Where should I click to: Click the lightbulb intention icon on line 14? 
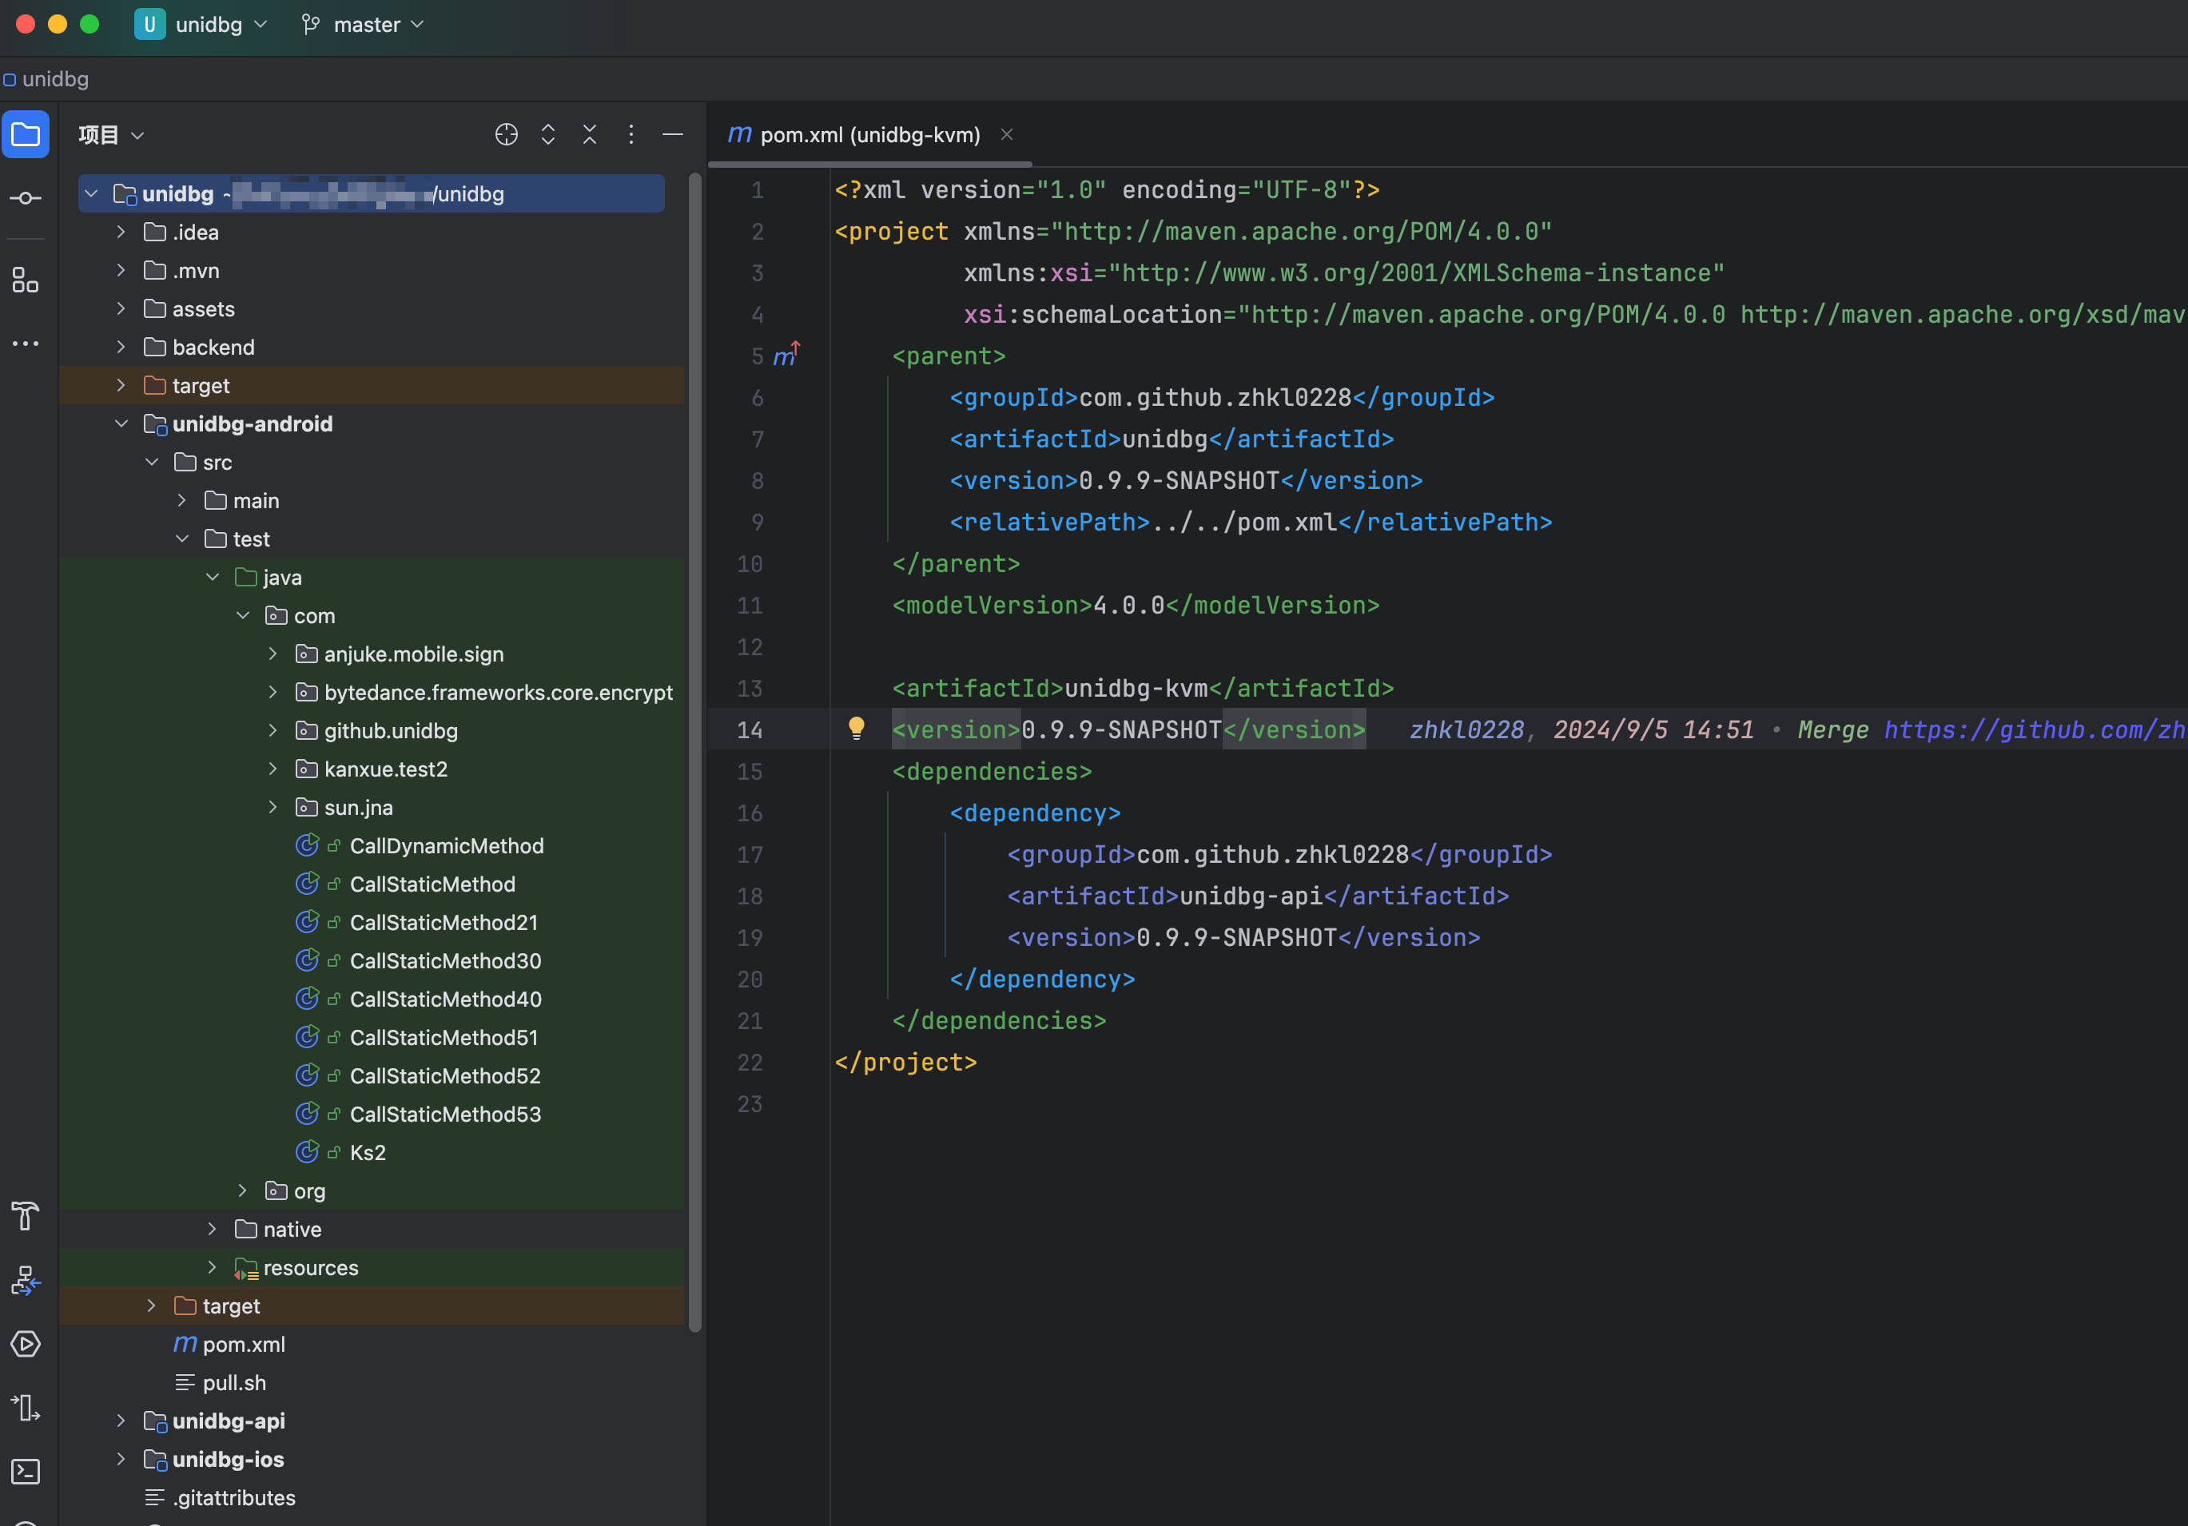coord(857,729)
